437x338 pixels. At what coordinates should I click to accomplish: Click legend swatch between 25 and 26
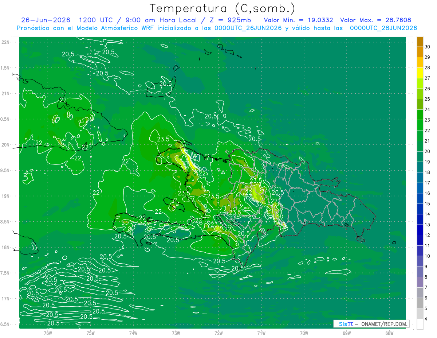tap(420, 94)
